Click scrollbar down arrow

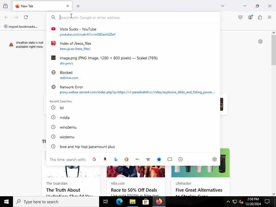coord(274,194)
